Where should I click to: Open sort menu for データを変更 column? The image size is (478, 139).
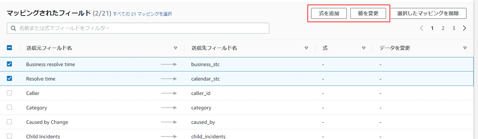click(465, 48)
